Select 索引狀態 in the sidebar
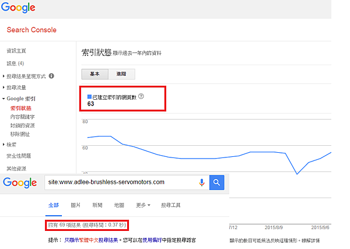 click(21, 108)
